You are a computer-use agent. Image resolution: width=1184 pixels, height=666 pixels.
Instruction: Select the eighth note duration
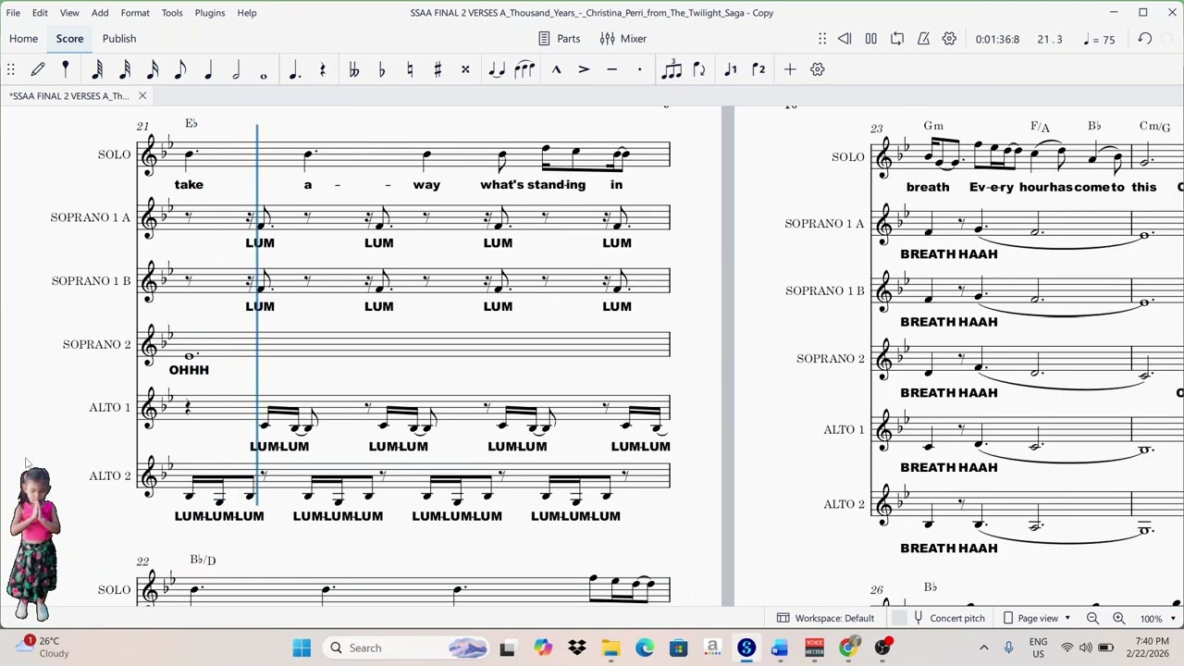(180, 69)
